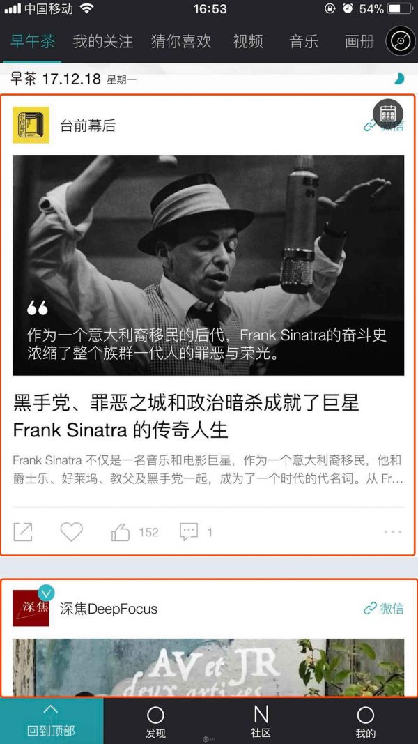
Task: Open the music disc player icon
Action: click(401, 41)
